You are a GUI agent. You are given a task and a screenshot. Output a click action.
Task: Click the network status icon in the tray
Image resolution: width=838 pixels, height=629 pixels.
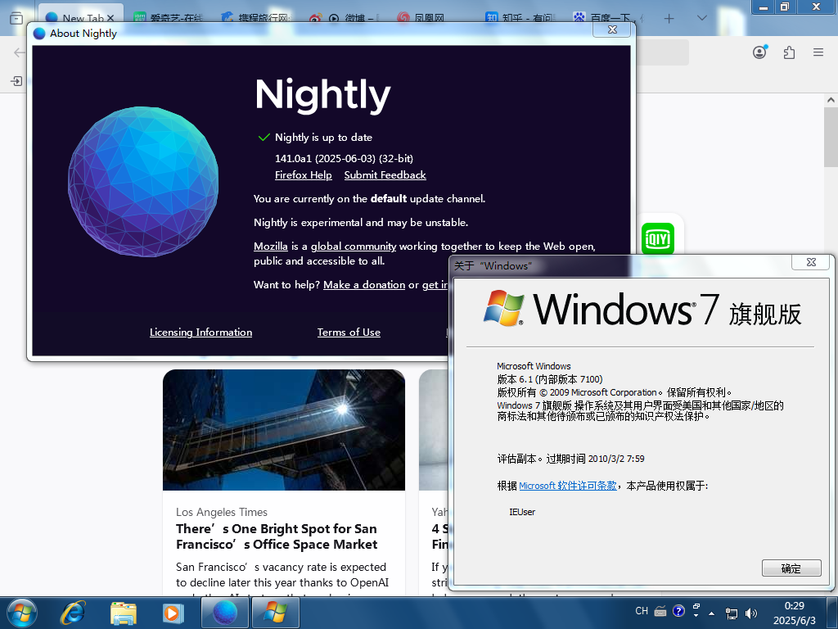tap(731, 611)
